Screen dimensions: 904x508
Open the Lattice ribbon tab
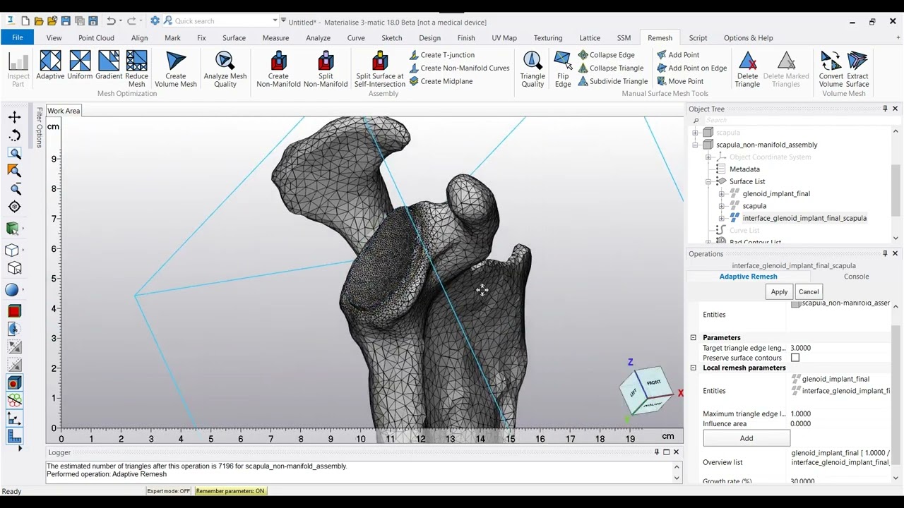[590, 38]
